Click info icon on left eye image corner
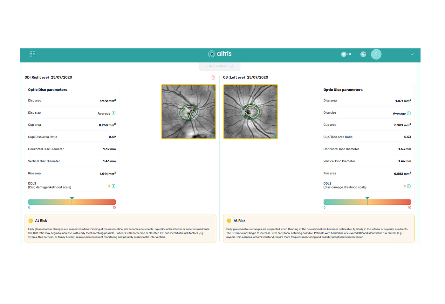The image size is (445, 304). pyautogui.click(x=274, y=136)
